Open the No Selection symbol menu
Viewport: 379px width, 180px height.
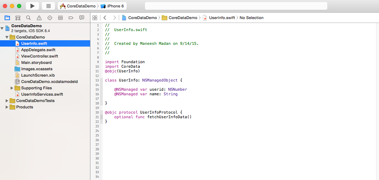(x=251, y=18)
